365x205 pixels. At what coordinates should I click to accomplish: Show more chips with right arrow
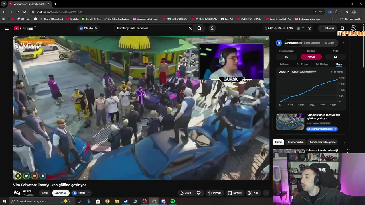coord(344,142)
